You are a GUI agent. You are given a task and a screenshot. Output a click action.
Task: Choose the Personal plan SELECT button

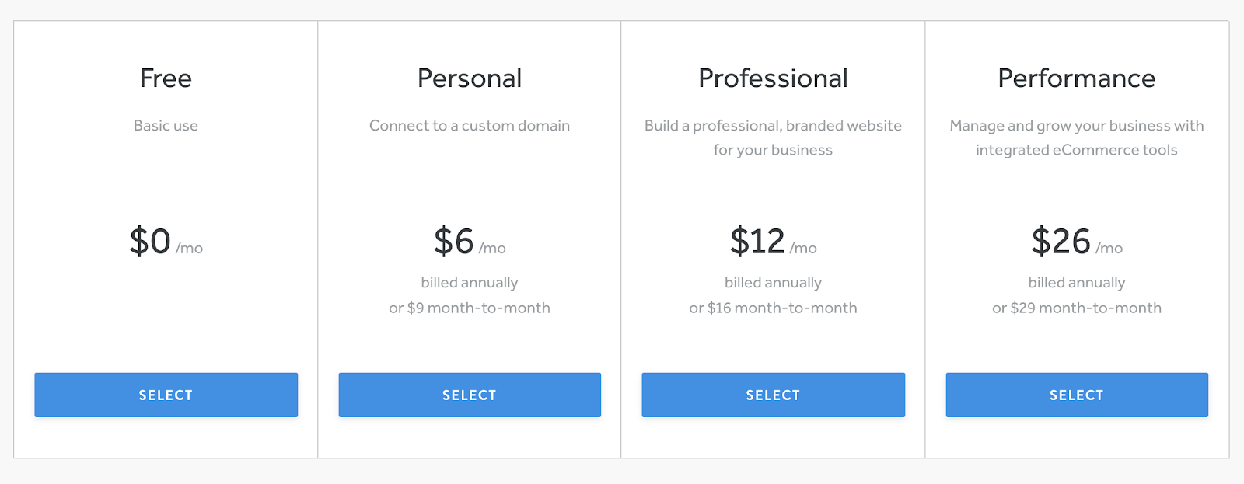[470, 395]
